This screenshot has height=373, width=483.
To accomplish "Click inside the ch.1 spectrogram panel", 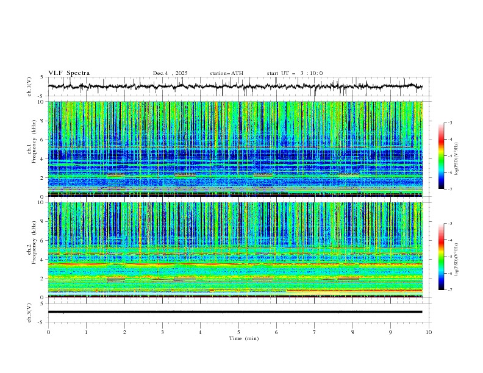I will pos(235,149).
